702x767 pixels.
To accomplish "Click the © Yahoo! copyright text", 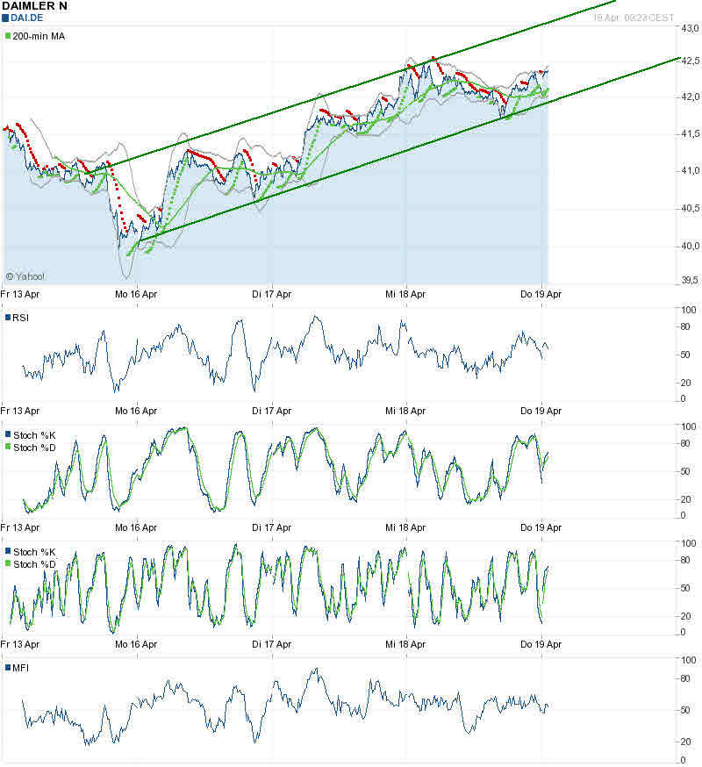I will tap(25, 276).
